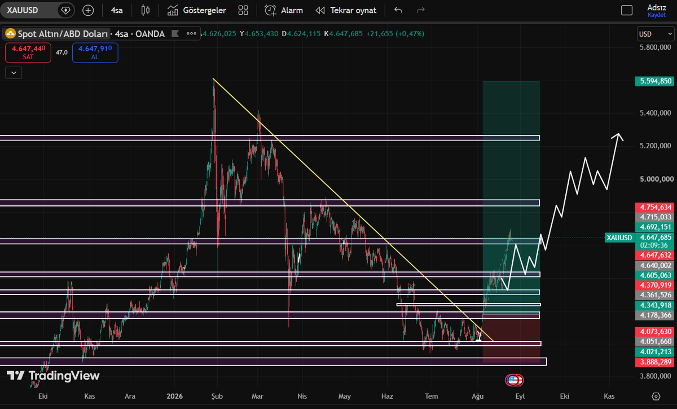
Task: Click the 4.021,213 green price label
Action: [x=655, y=351]
